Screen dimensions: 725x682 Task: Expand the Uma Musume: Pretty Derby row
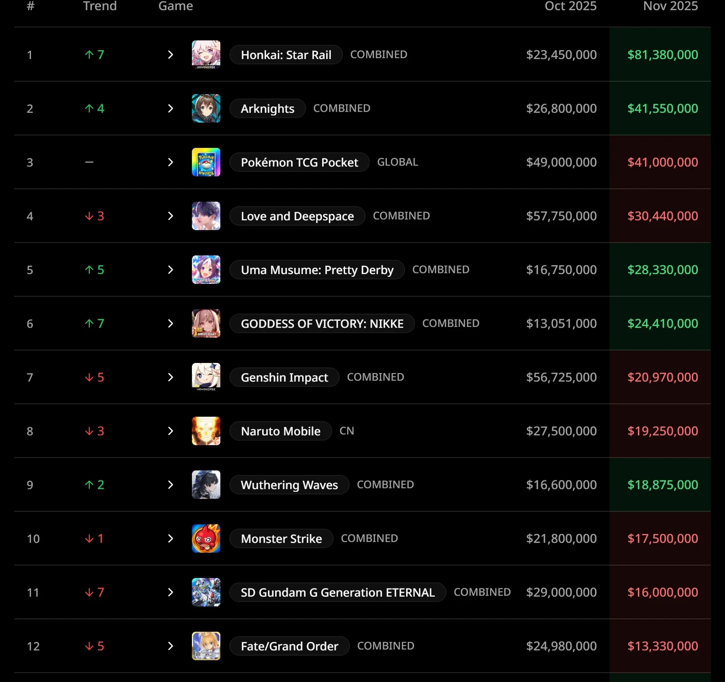pos(171,270)
